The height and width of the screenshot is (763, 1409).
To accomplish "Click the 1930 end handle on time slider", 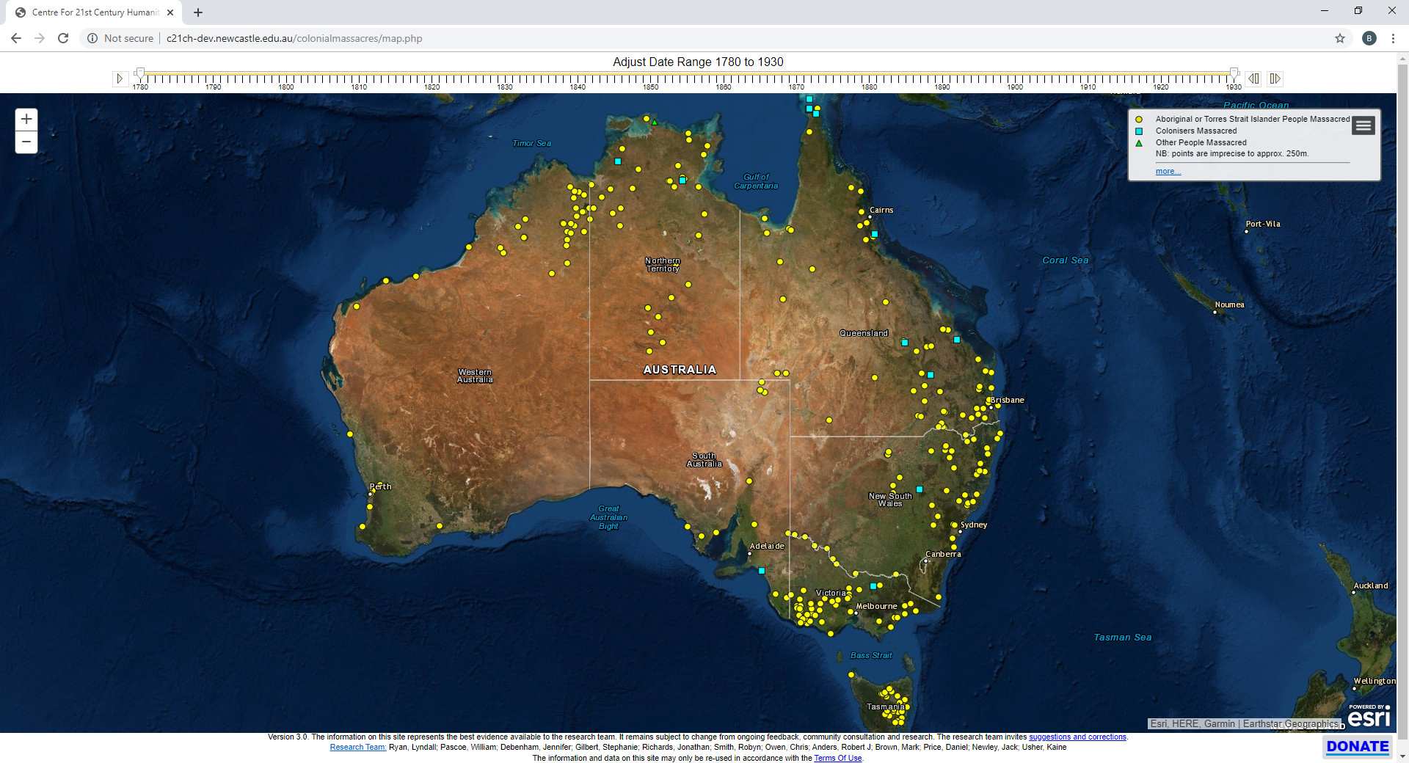I will coord(1234,73).
